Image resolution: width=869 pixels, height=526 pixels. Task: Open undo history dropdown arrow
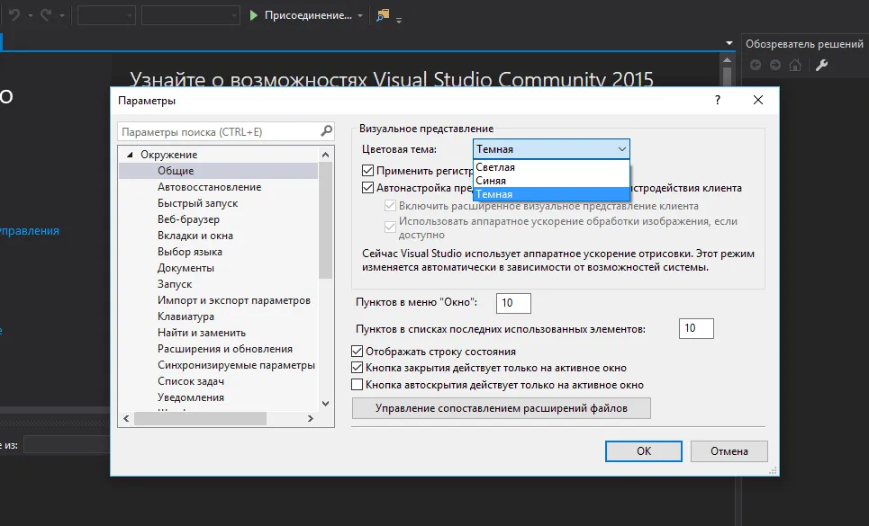(x=30, y=15)
